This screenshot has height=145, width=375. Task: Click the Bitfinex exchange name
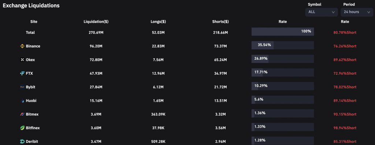[x=33, y=128]
